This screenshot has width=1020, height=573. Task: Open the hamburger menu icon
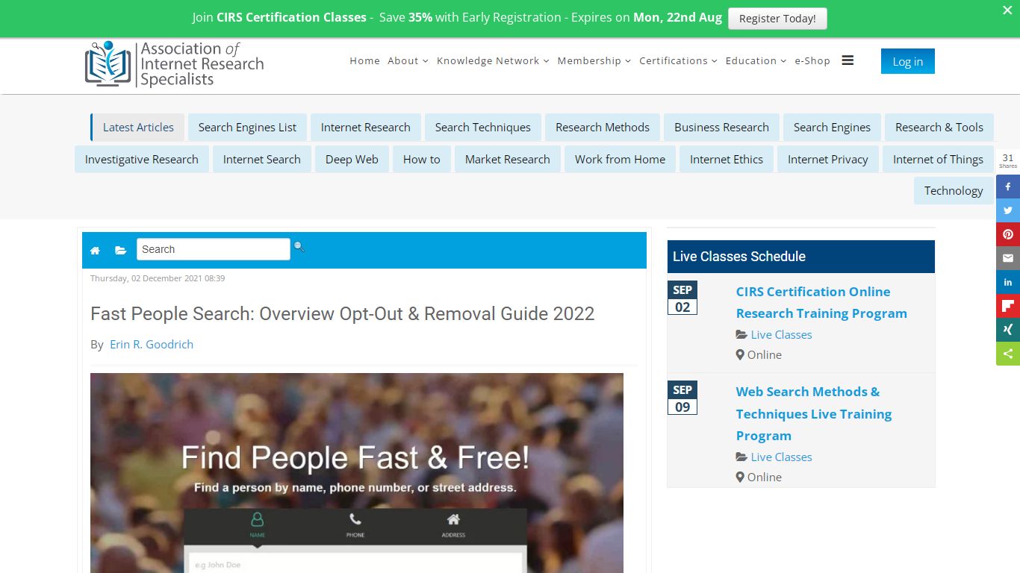pyautogui.click(x=848, y=60)
